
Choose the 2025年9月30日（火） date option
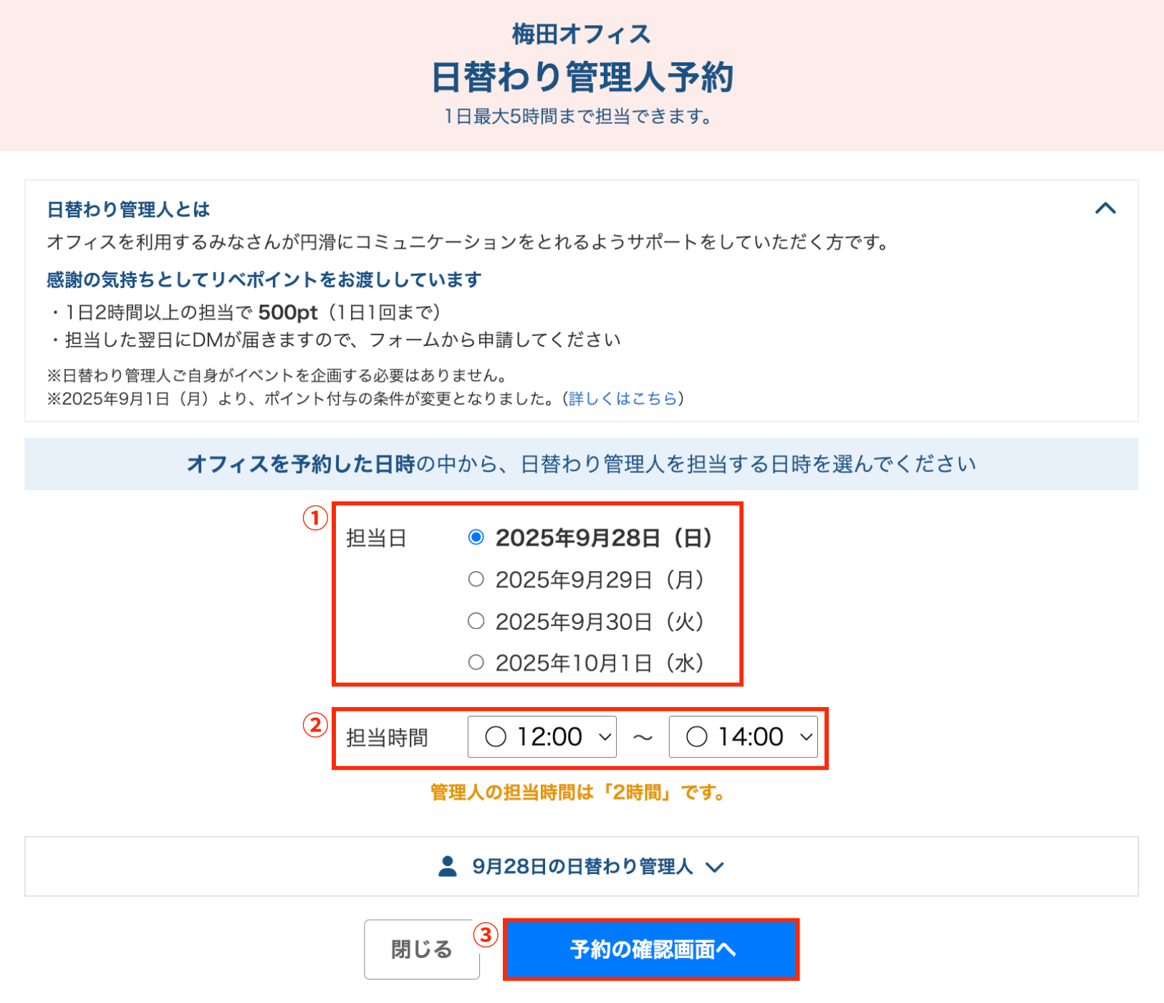pos(476,621)
